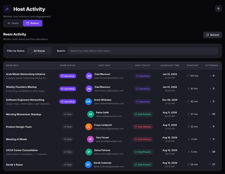Click Upcoming room badge for Weekly Founders Meetup
The width and height of the screenshot is (225, 174).
click(x=68, y=89)
